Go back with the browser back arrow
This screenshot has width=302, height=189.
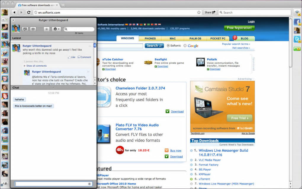[x=14, y=12]
